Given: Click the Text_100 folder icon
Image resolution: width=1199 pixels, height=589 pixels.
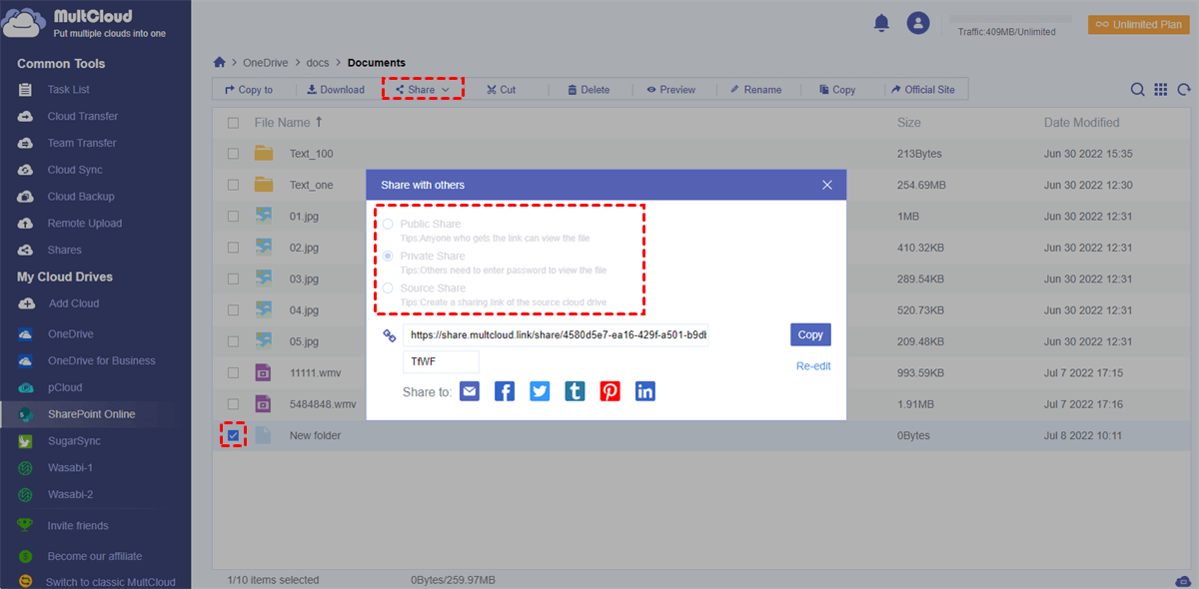Looking at the screenshot, I should pos(264,154).
